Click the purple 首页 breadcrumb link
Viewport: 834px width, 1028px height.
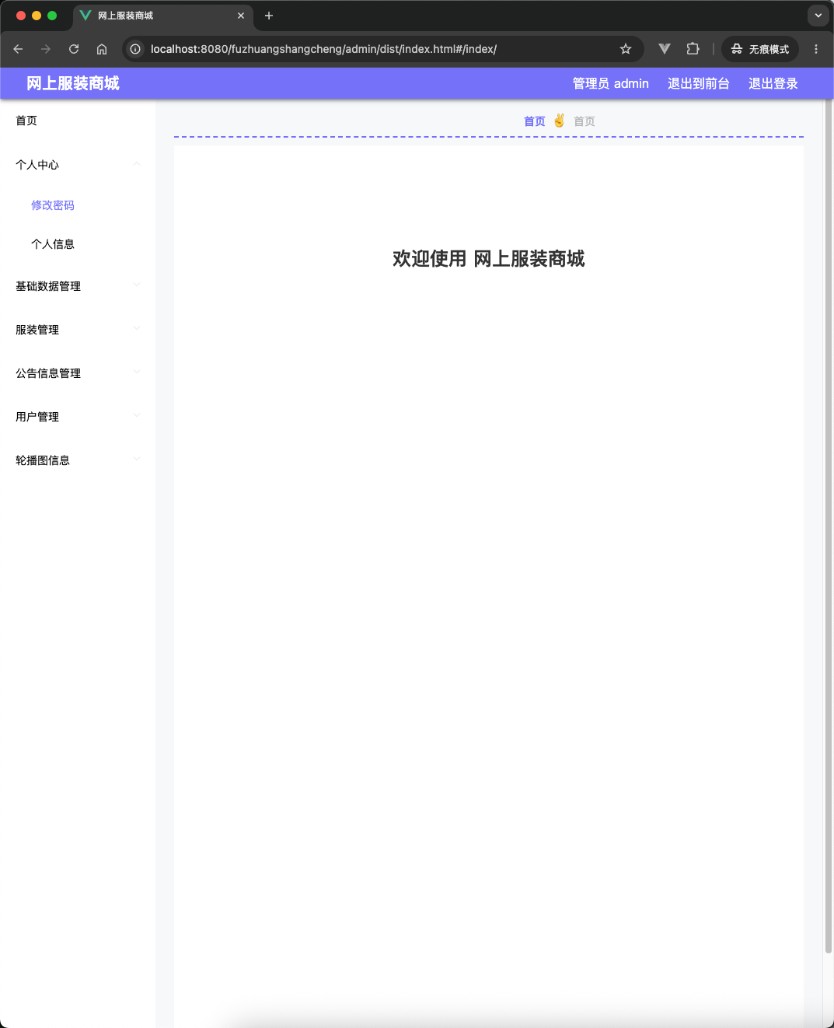pyautogui.click(x=535, y=121)
